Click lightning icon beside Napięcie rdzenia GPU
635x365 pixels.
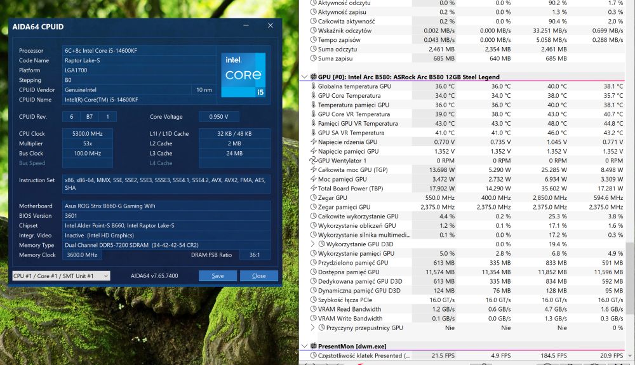(x=313, y=142)
